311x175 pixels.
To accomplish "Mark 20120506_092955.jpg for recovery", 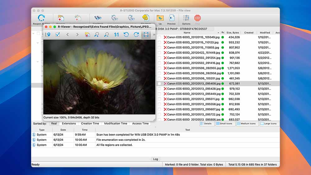I will (159, 68).
